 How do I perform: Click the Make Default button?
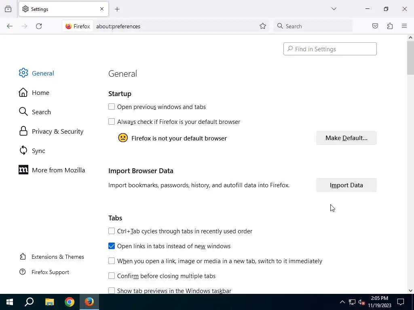click(346, 138)
